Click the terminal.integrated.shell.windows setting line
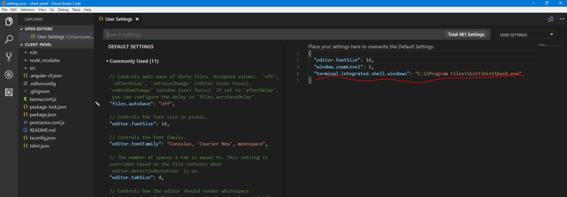The image size is (567, 197). click(418, 74)
